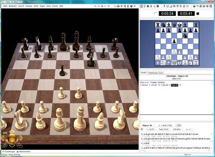Open the Engine menu

coord(43,6)
